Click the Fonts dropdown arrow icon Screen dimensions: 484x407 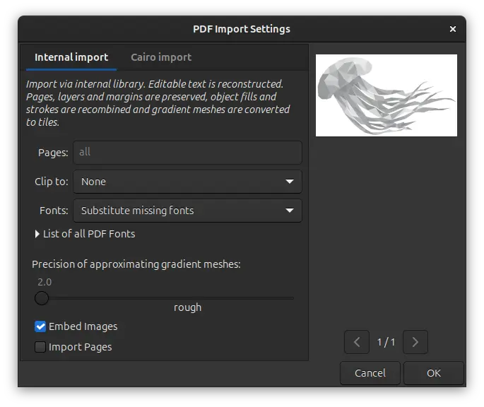(x=290, y=211)
